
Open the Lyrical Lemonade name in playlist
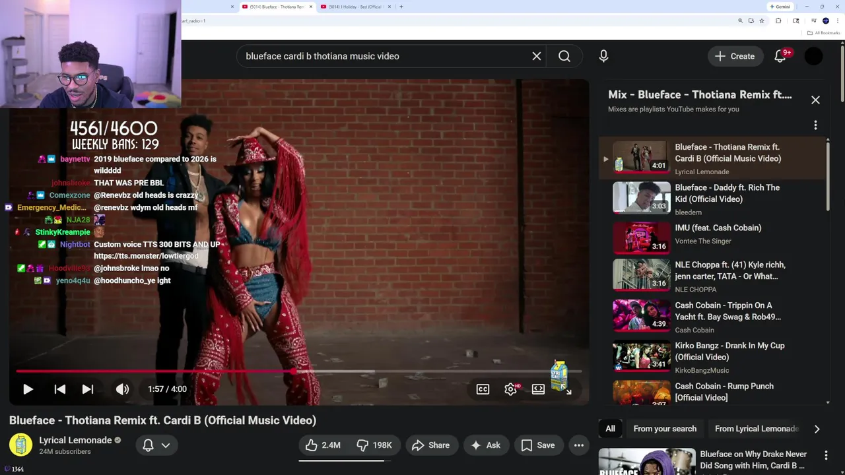click(x=702, y=172)
